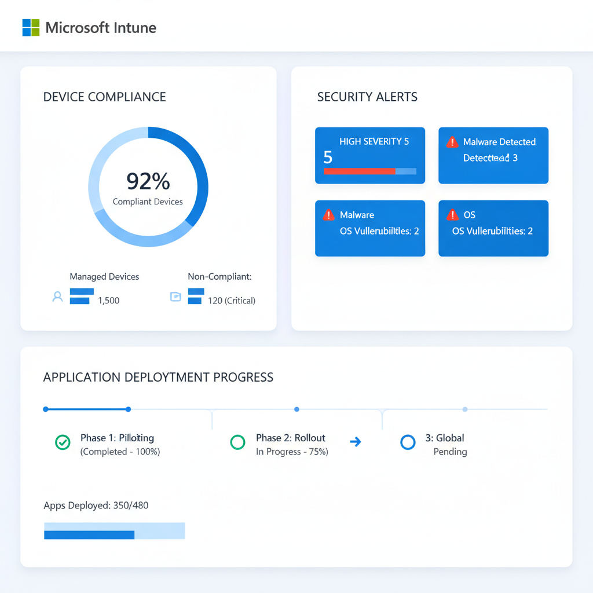Click warning icon on the OS tile
593x593 pixels.
tap(452, 215)
